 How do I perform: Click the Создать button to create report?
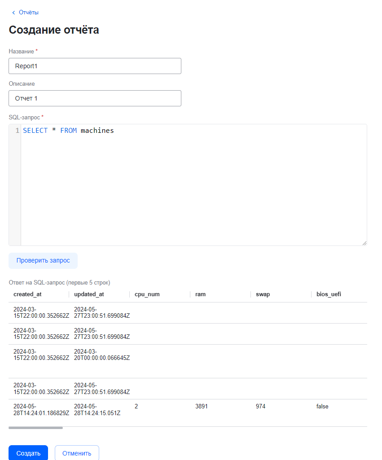28,453
